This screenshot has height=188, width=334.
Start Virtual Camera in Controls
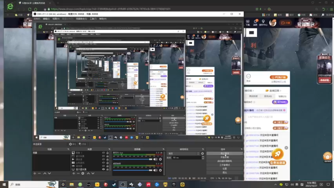225,161
